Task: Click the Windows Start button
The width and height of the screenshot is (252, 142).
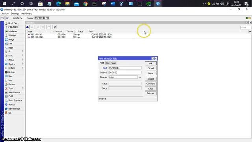Action: pyautogui.click(x=4, y=4)
